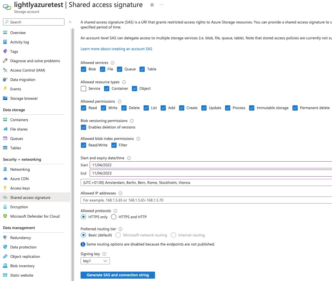
Task: Enable the Service resource type checkbox
Action: click(84, 89)
